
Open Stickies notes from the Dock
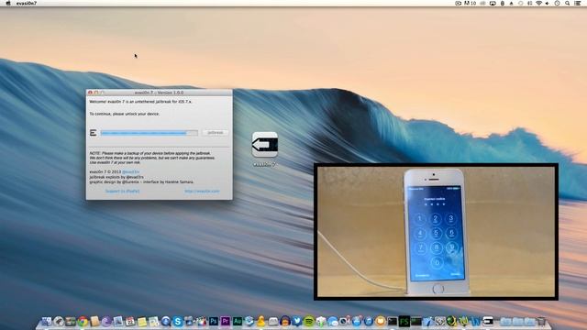142,322
